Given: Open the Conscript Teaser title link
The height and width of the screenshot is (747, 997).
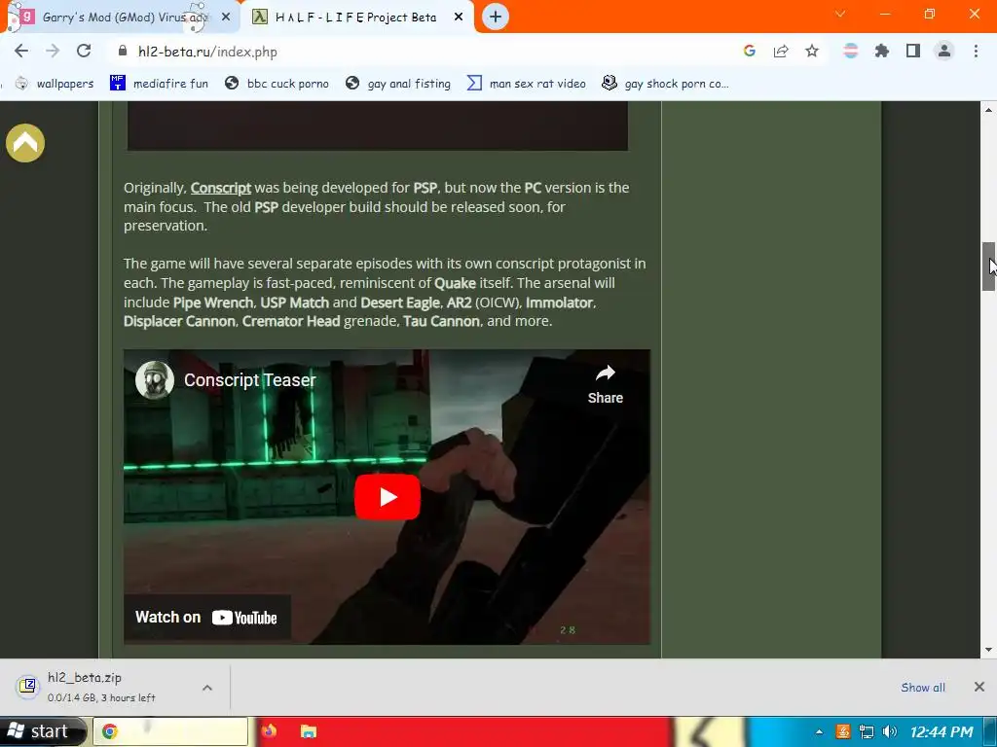Looking at the screenshot, I should pyautogui.click(x=250, y=380).
